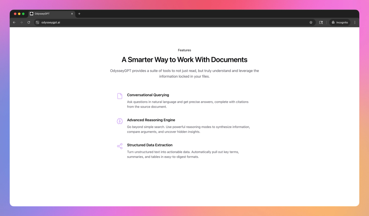This screenshot has height=216, width=369.
Task: Click the 'Conversational Querying' title
Action: (x=148, y=95)
